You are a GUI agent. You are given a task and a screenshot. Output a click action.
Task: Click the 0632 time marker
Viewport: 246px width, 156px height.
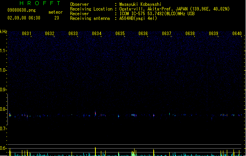(50, 34)
